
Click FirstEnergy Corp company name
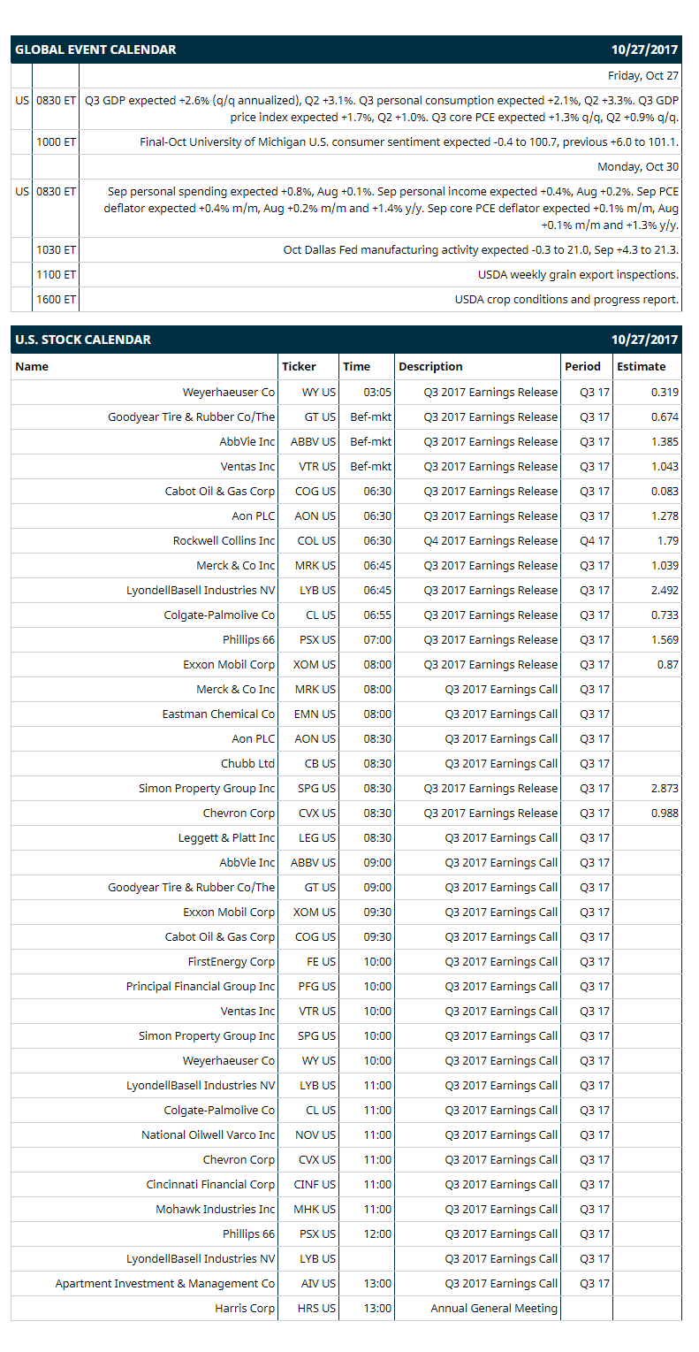[x=232, y=961]
